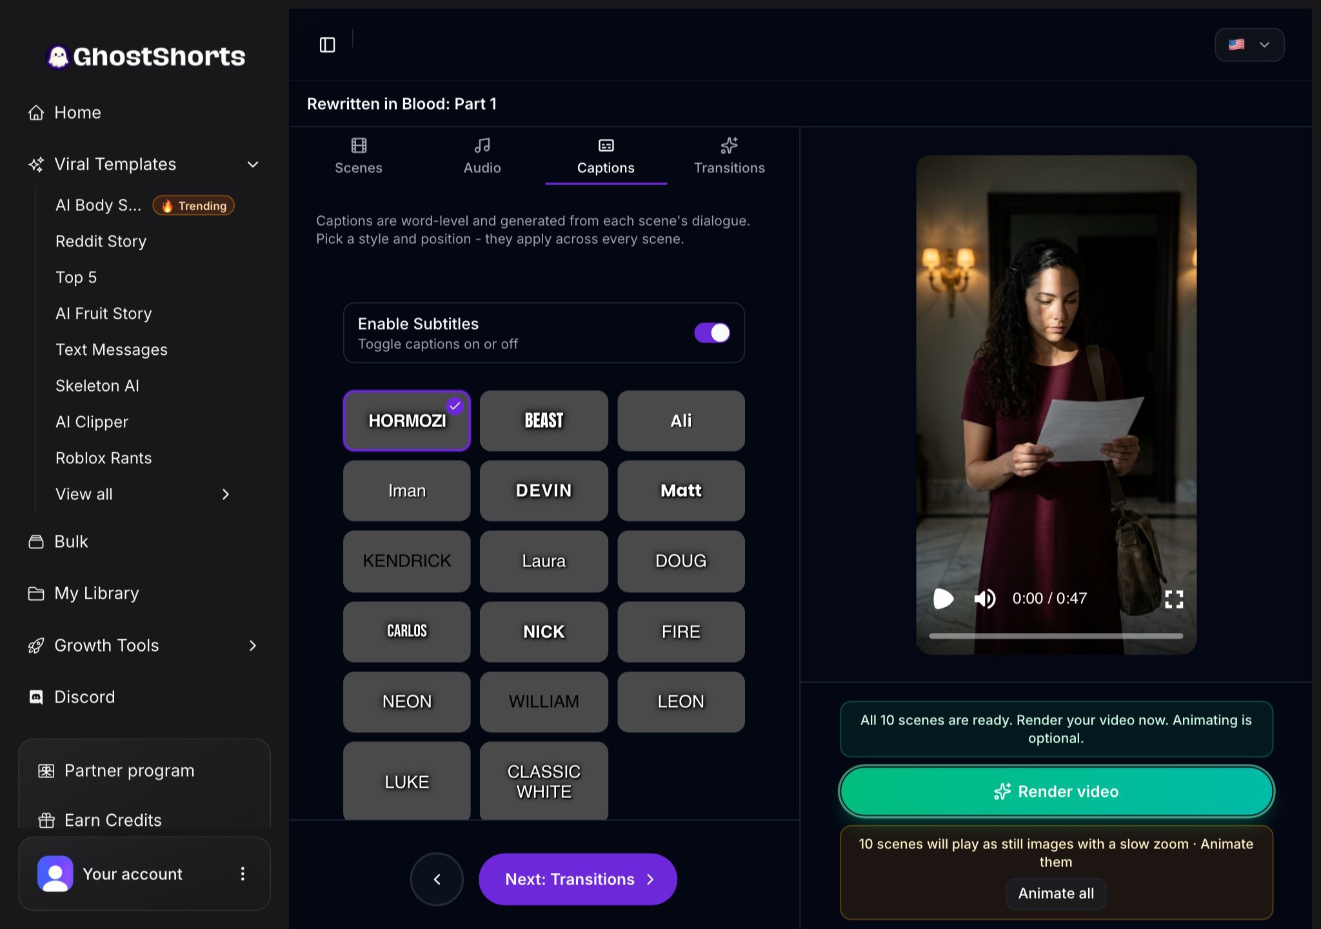This screenshot has width=1321, height=929.
Task: Click the Growth Tools rocket icon
Action: click(x=36, y=645)
